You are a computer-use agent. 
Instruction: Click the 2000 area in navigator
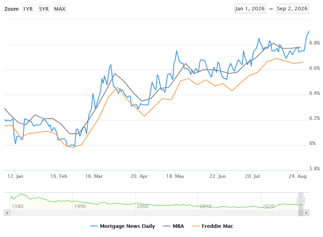(x=143, y=206)
